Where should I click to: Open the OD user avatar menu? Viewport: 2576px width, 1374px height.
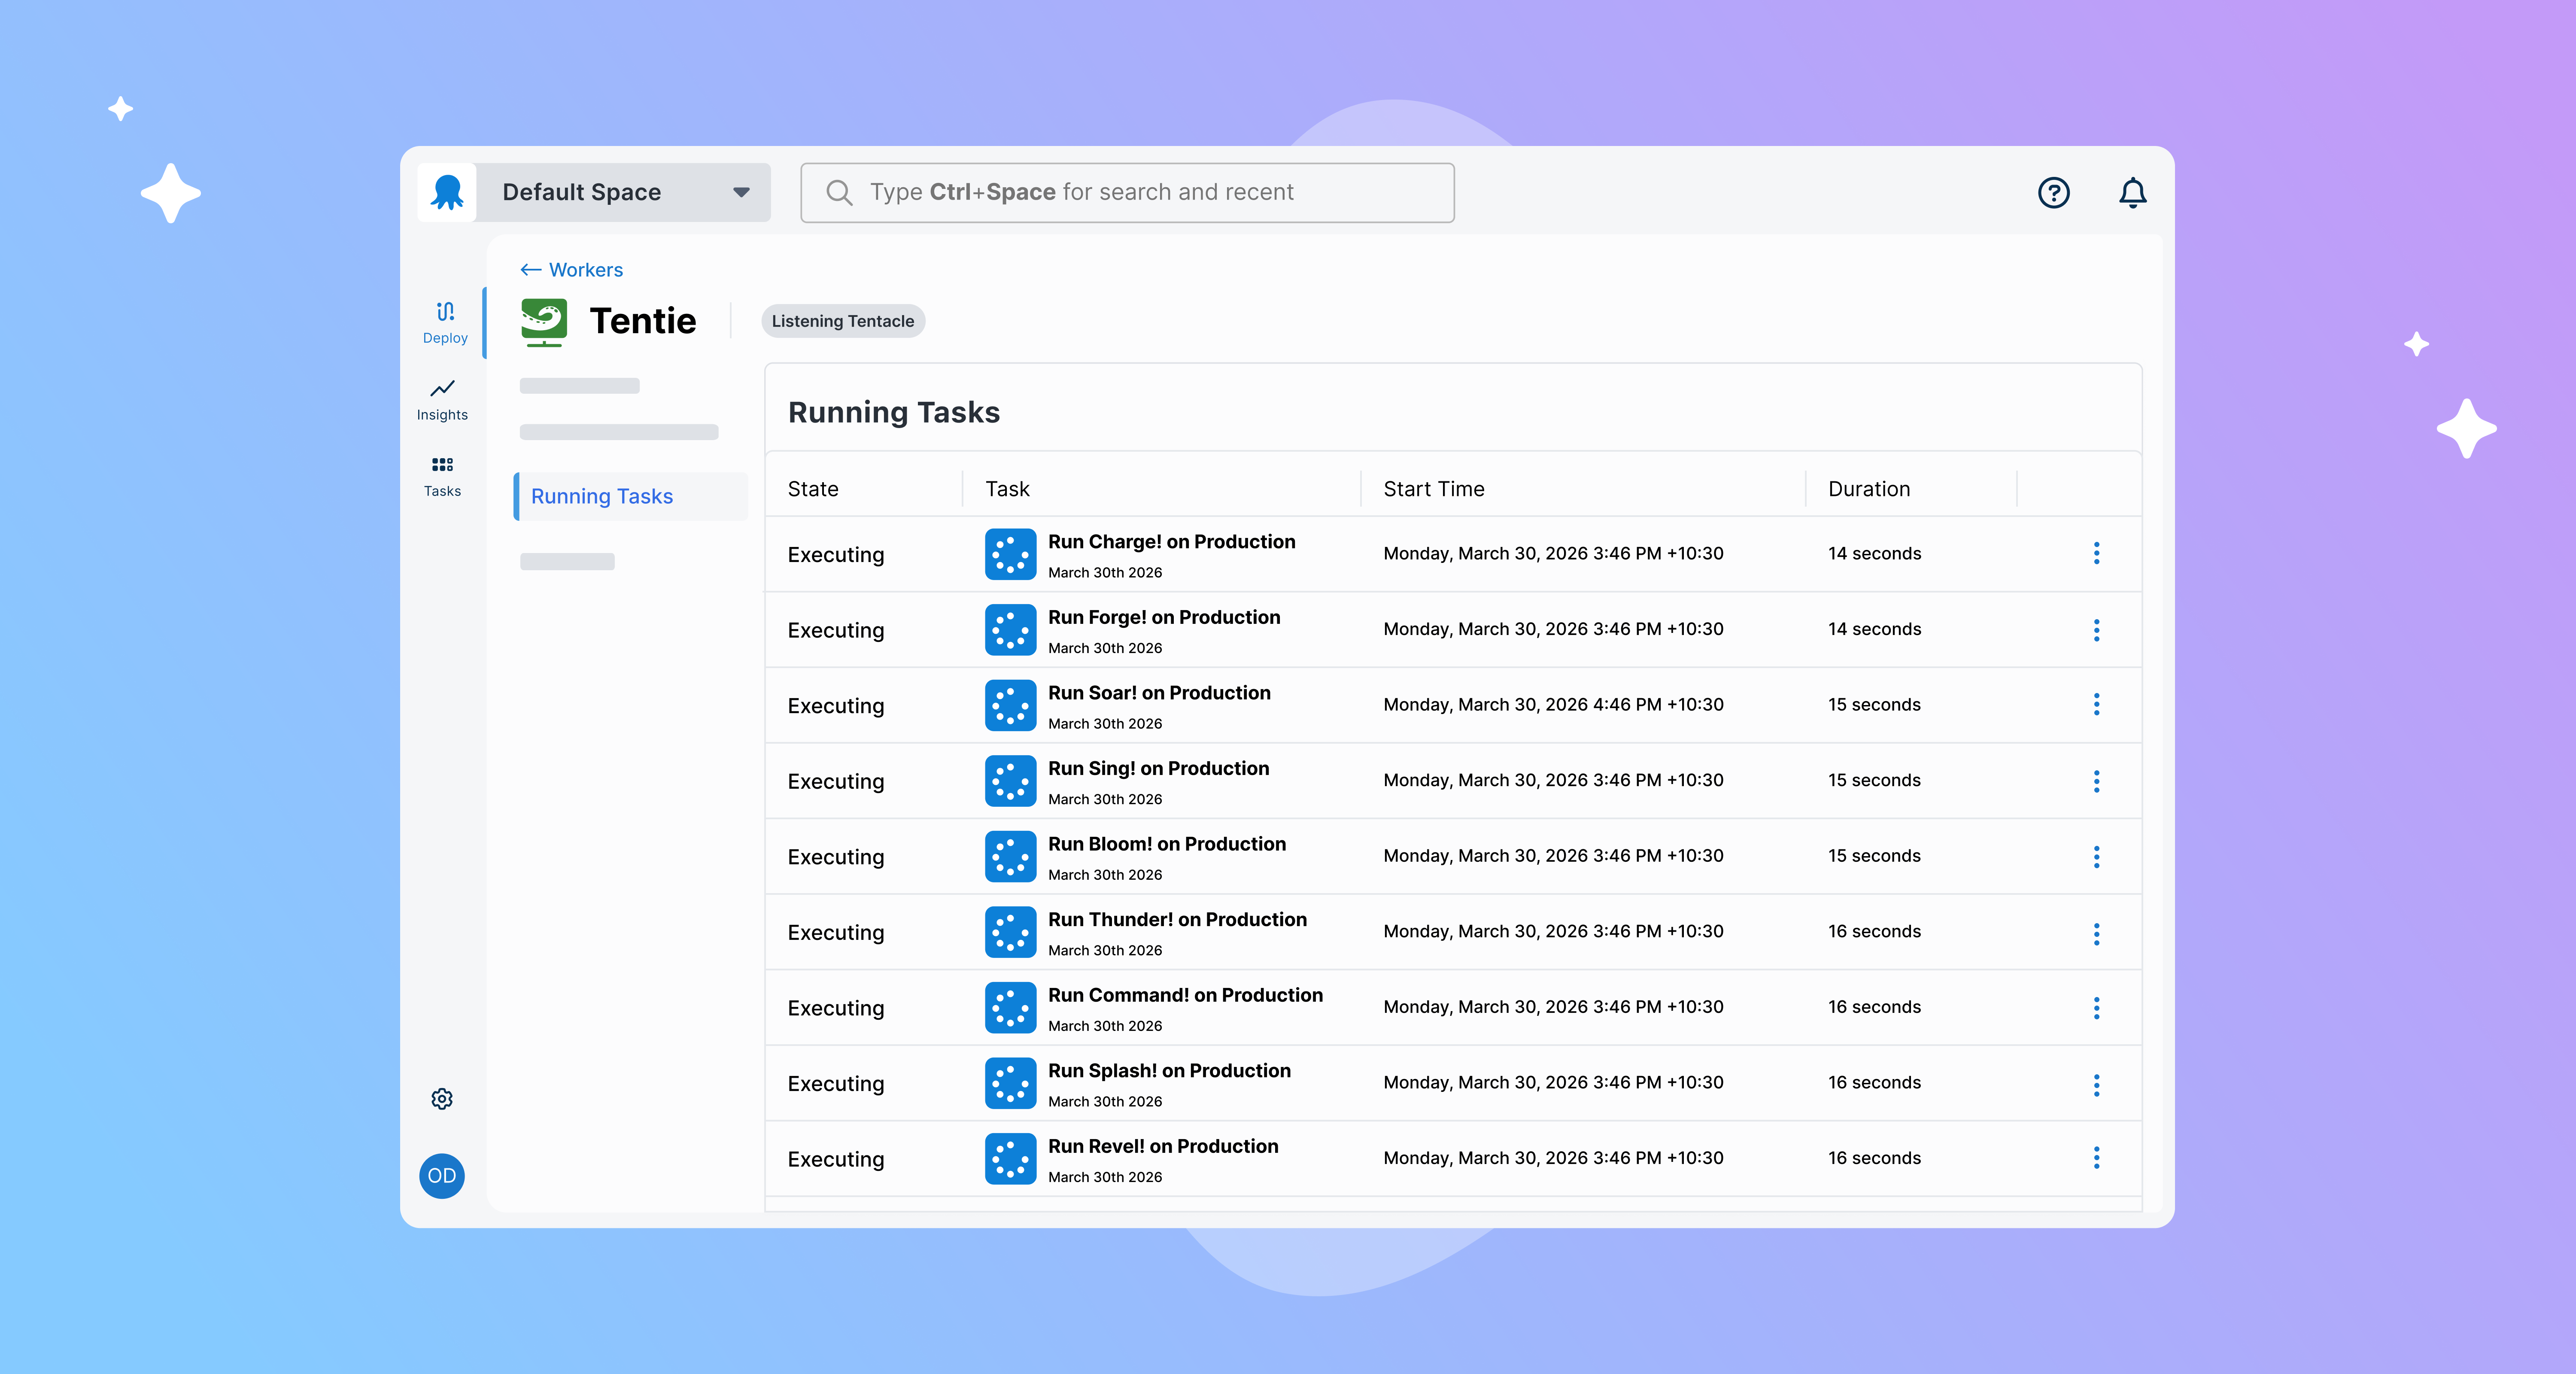[x=442, y=1176]
